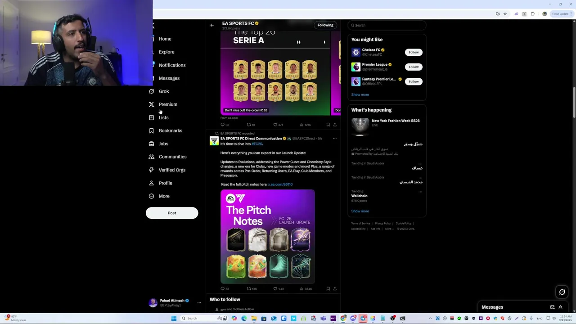The height and width of the screenshot is (324, 576).
Task: Open Profile from the sidebar
Action: [x=161, y=183]
